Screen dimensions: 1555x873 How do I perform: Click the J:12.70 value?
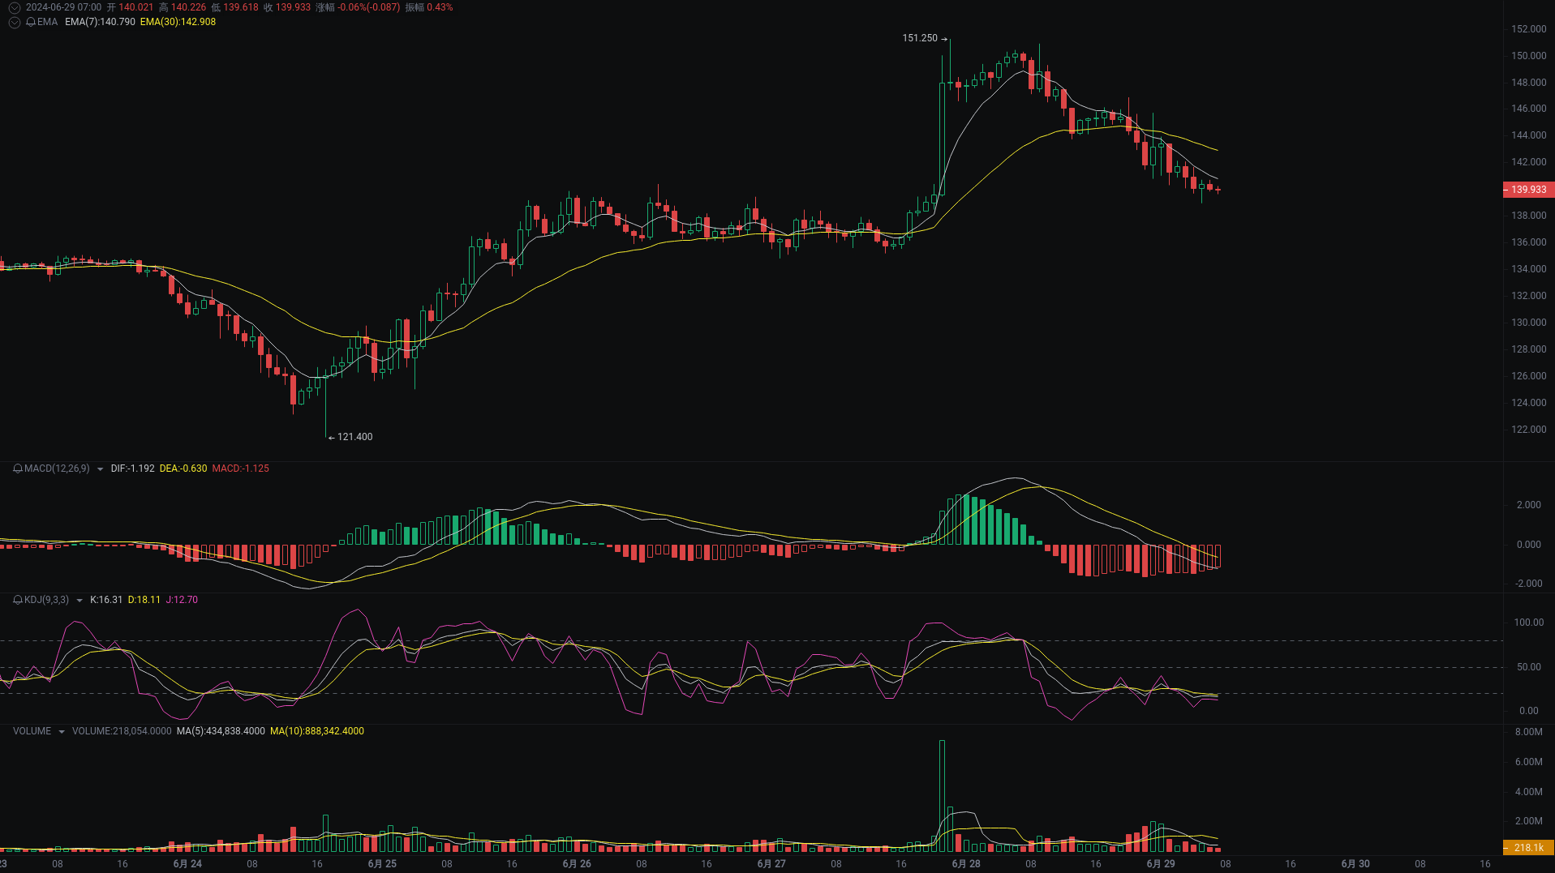(182, 600)
